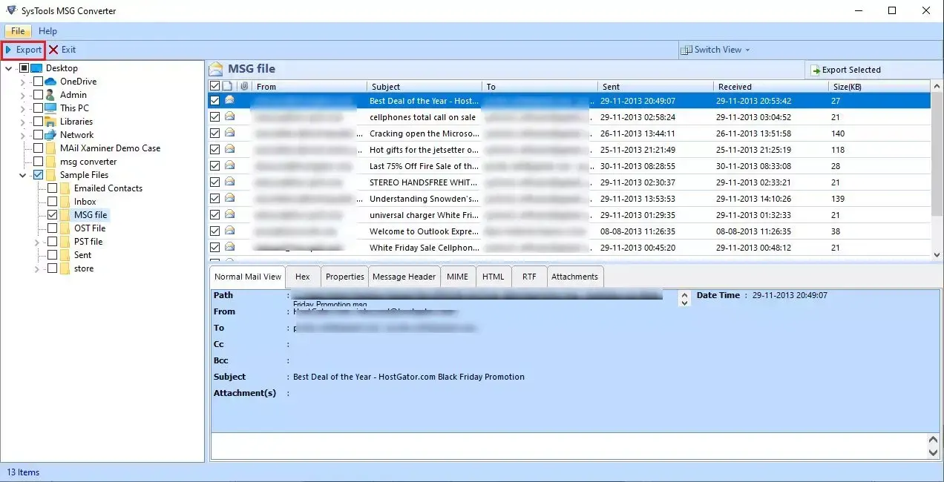The width and height of the screenshot is (944, 482).
Task: Uncheck the MSG file folder checkbox
Action: point(52,215)
